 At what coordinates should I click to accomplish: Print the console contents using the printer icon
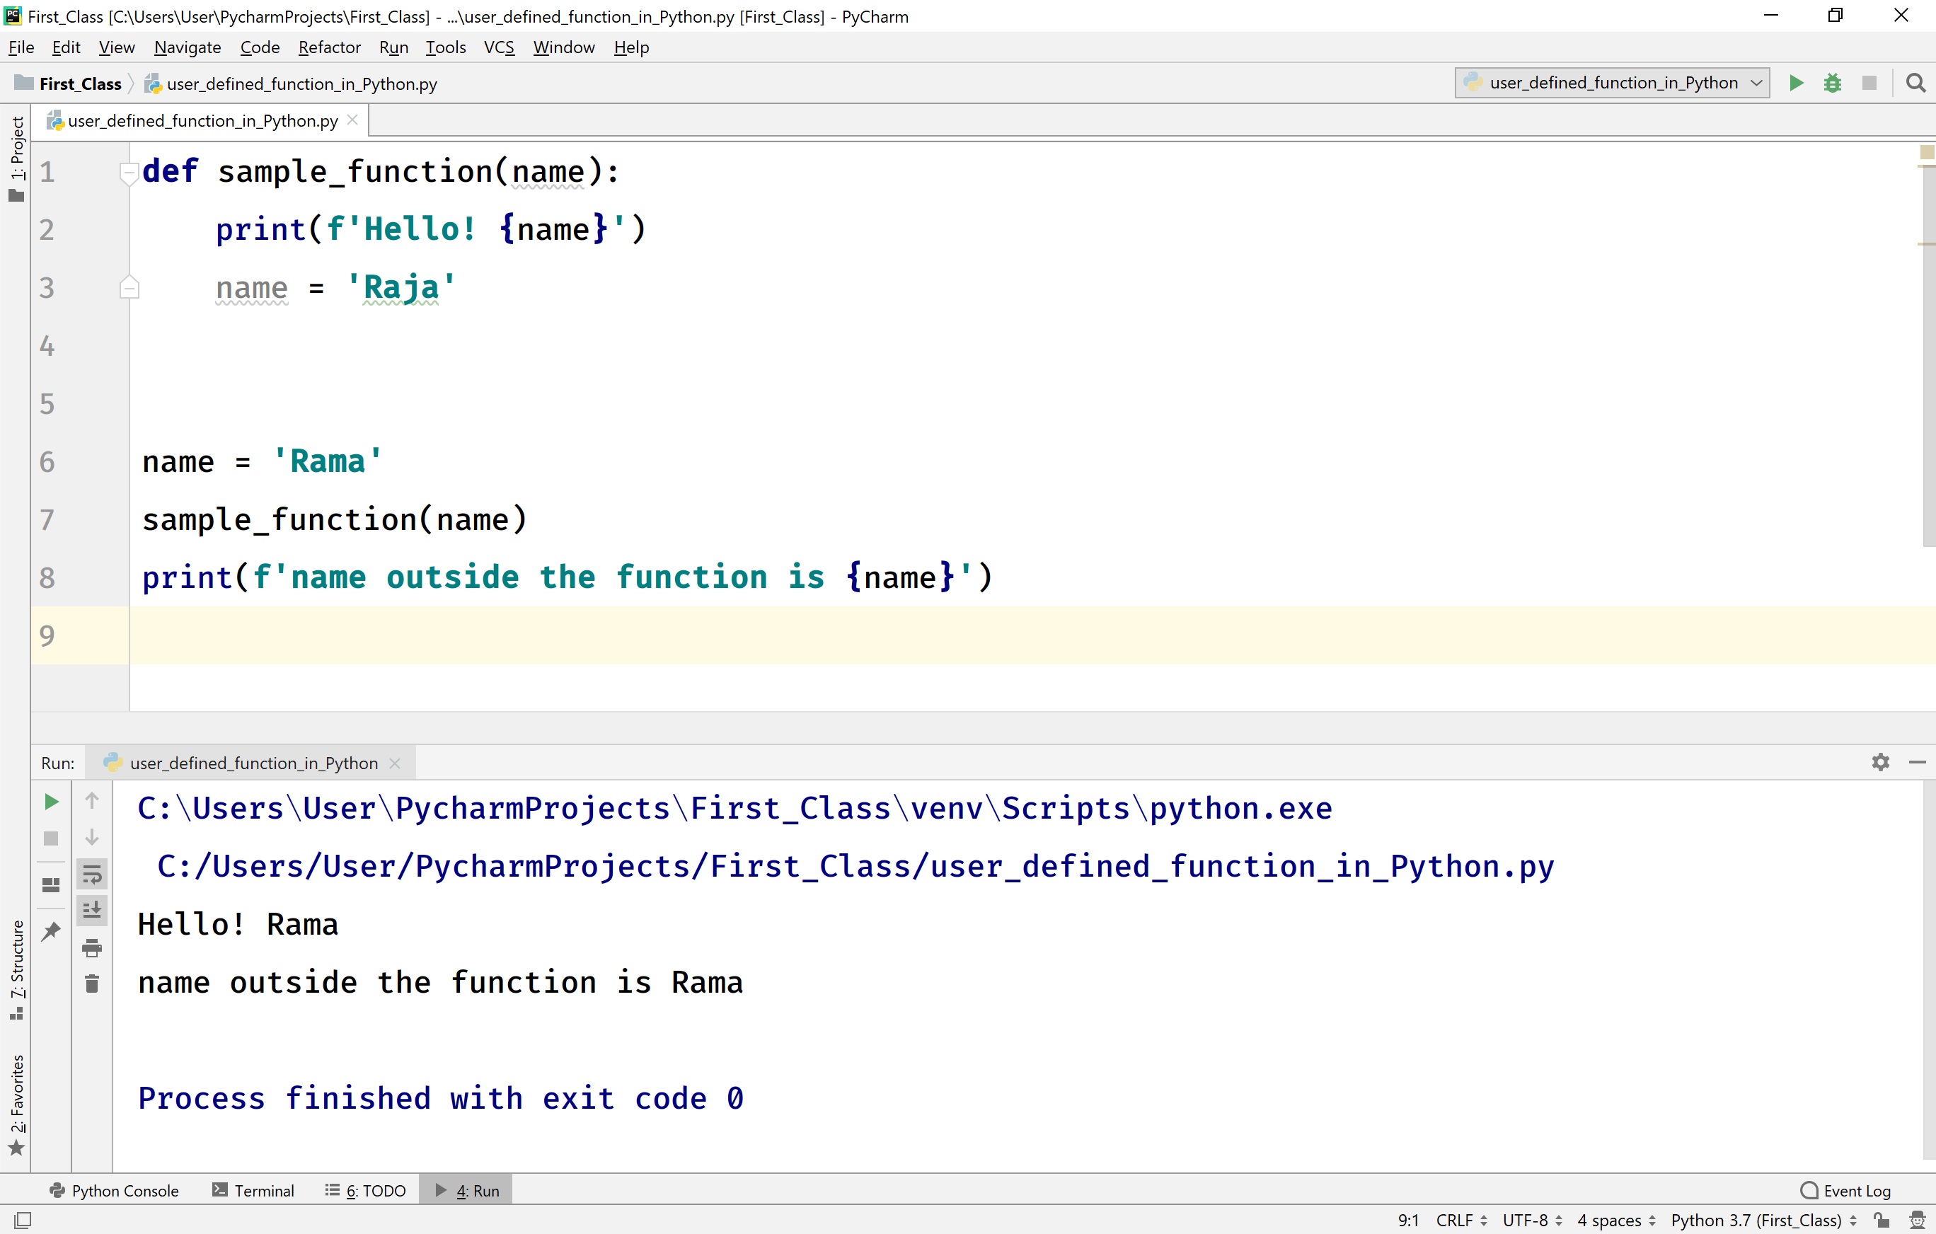coord(92,948)
